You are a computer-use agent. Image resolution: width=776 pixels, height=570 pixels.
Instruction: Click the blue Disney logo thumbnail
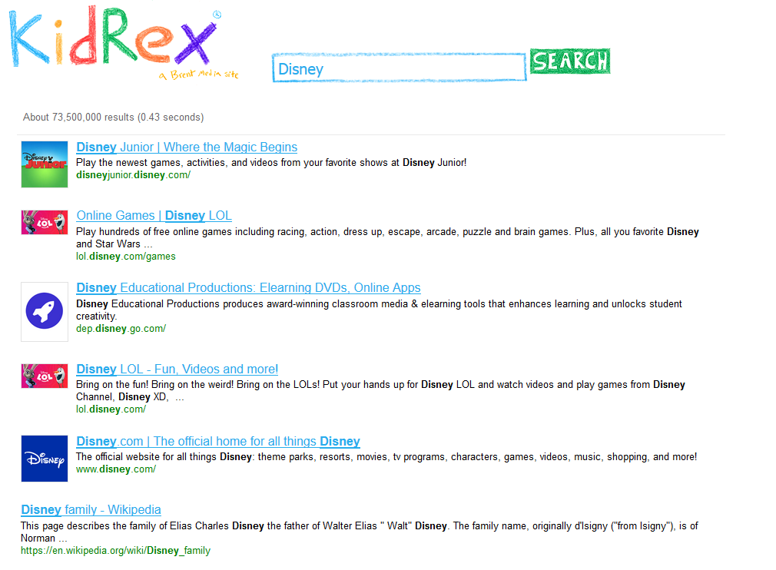click(45, 459)
